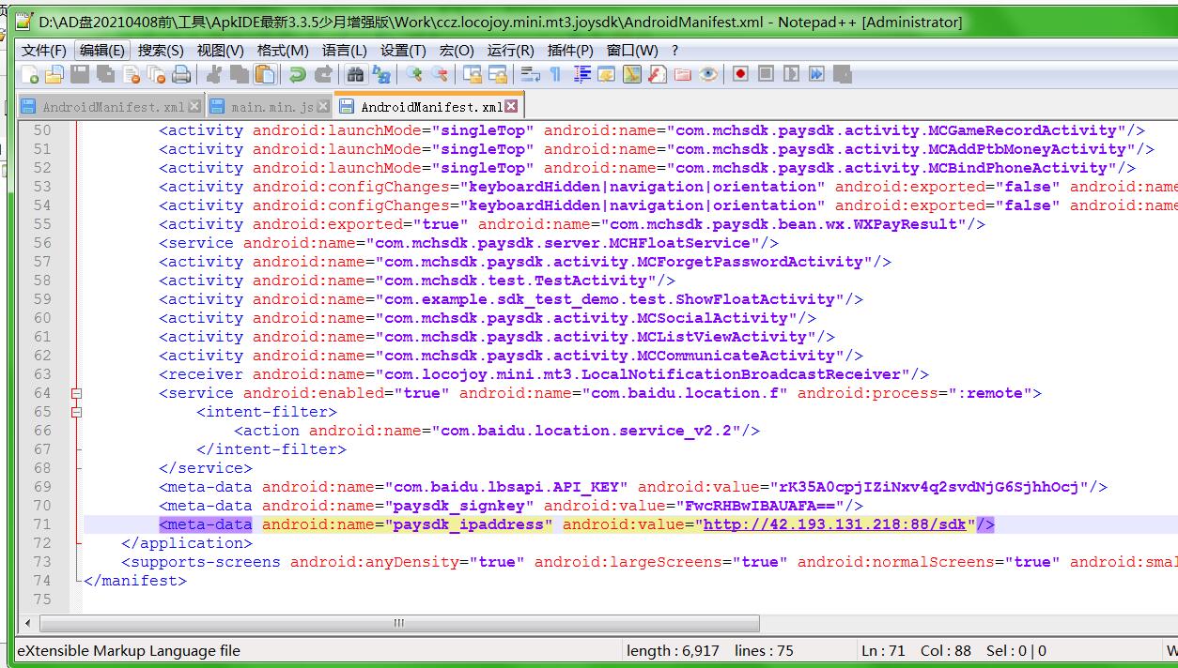
Task: Click the horizontal scrollbar thumb
Action: coord(399,623)
